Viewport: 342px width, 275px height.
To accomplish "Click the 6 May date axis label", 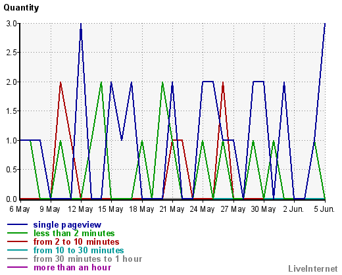I will [x=20, y=209].
